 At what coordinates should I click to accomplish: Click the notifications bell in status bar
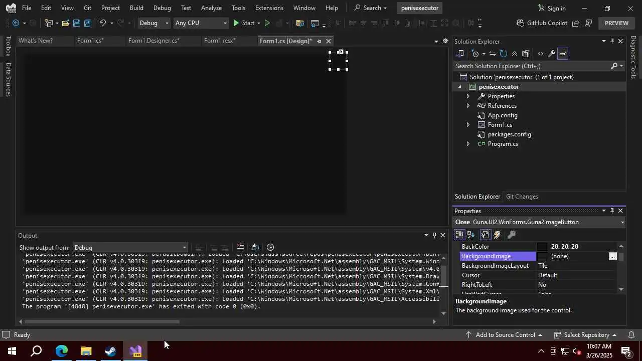[631, 335]
